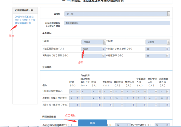Click empty 数量 field in 居（村）教学点 row
The width and height of the screenshot is (181, 127).
[75, 105]
